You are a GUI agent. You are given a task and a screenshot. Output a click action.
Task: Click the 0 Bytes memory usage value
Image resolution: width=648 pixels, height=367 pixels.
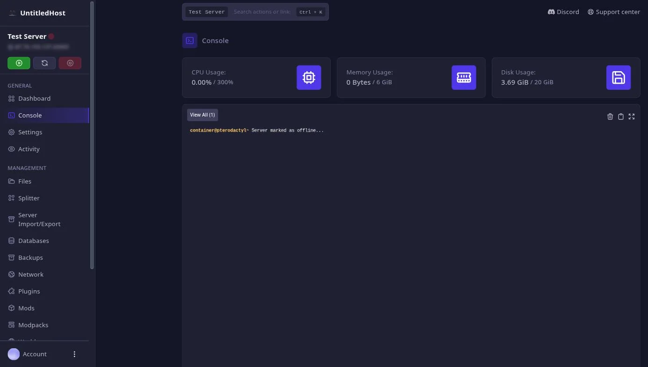pos(358,82)
